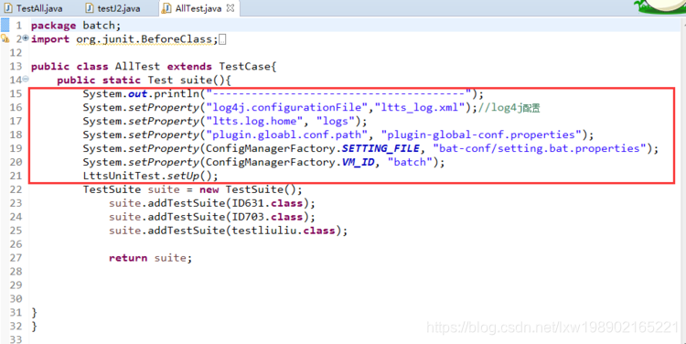This screenshot has height=344, width=686.
Task: Select the AllTest.java editor tab
Action: coord(198,8)
